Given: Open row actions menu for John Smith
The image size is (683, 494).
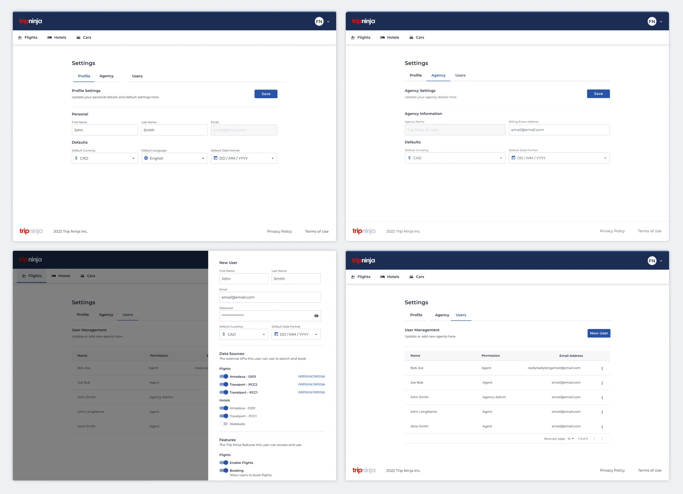Looking at the screenshot, I should click(x=602, y=398).
